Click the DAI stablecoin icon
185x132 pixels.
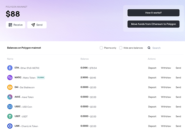tap(10, 87)
